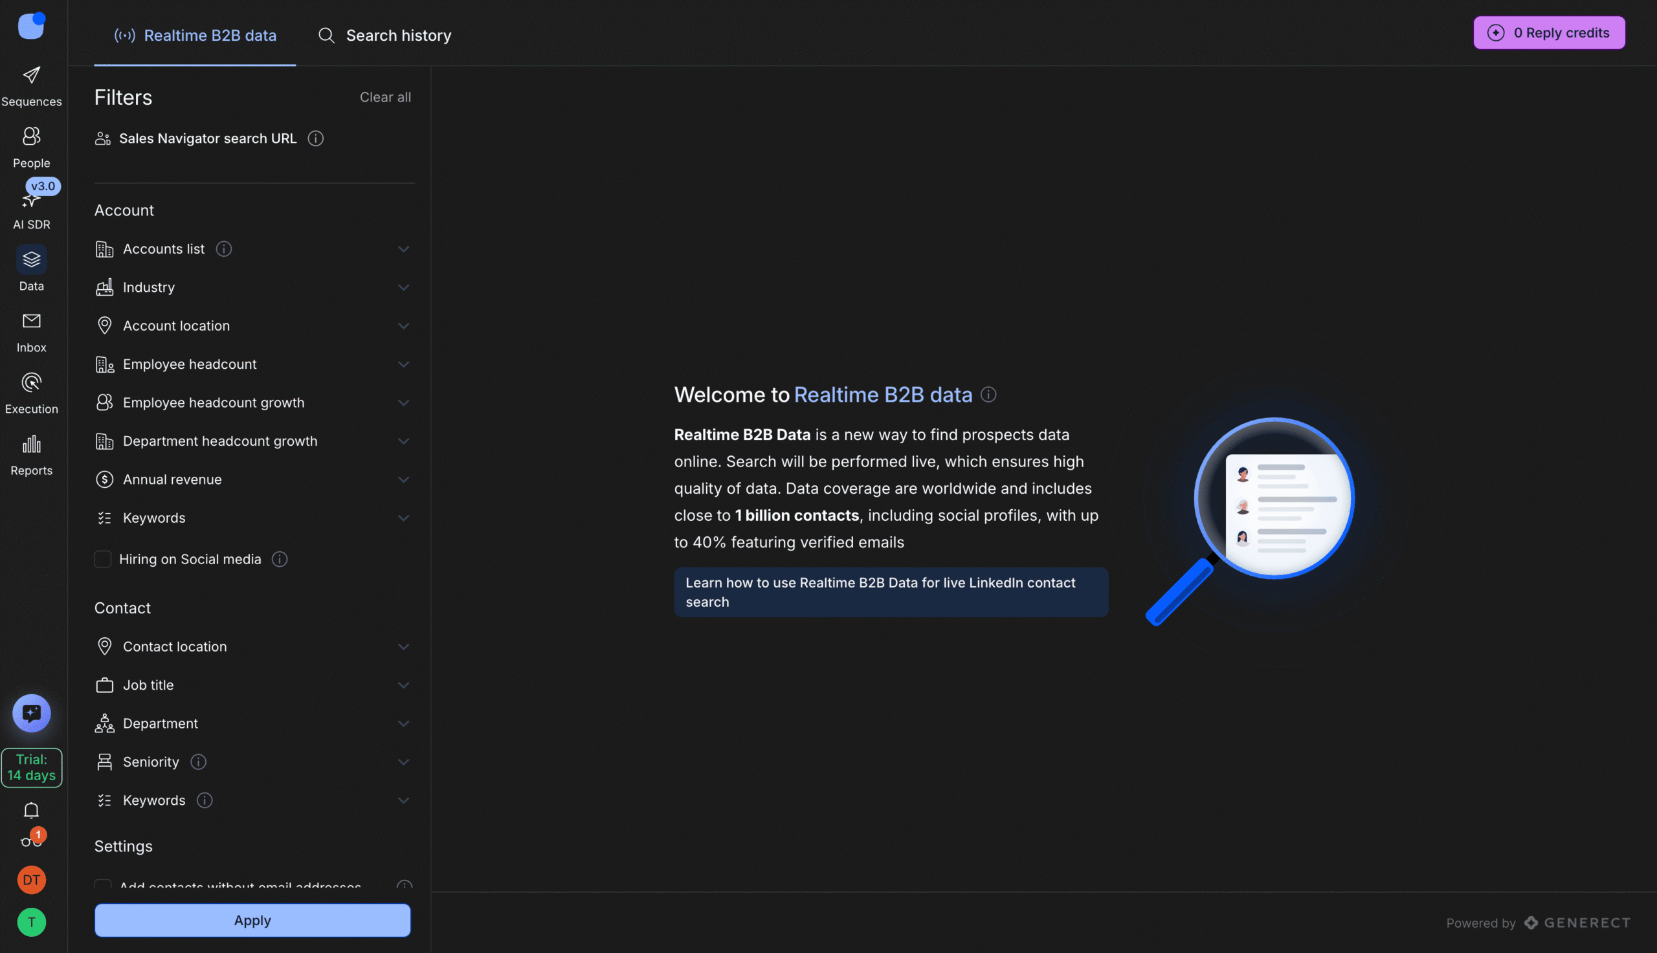Open Sequences from the sidebar
The width and height of the screenshot is (1657, 953).
tap(32, 87)
